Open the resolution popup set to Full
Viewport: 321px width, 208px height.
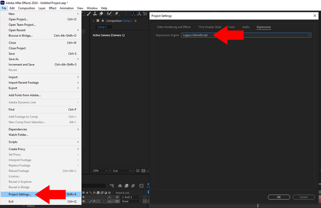click(x=121, y=171)
